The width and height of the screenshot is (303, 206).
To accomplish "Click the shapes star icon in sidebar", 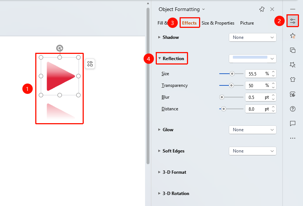I will tap(293, 65).
